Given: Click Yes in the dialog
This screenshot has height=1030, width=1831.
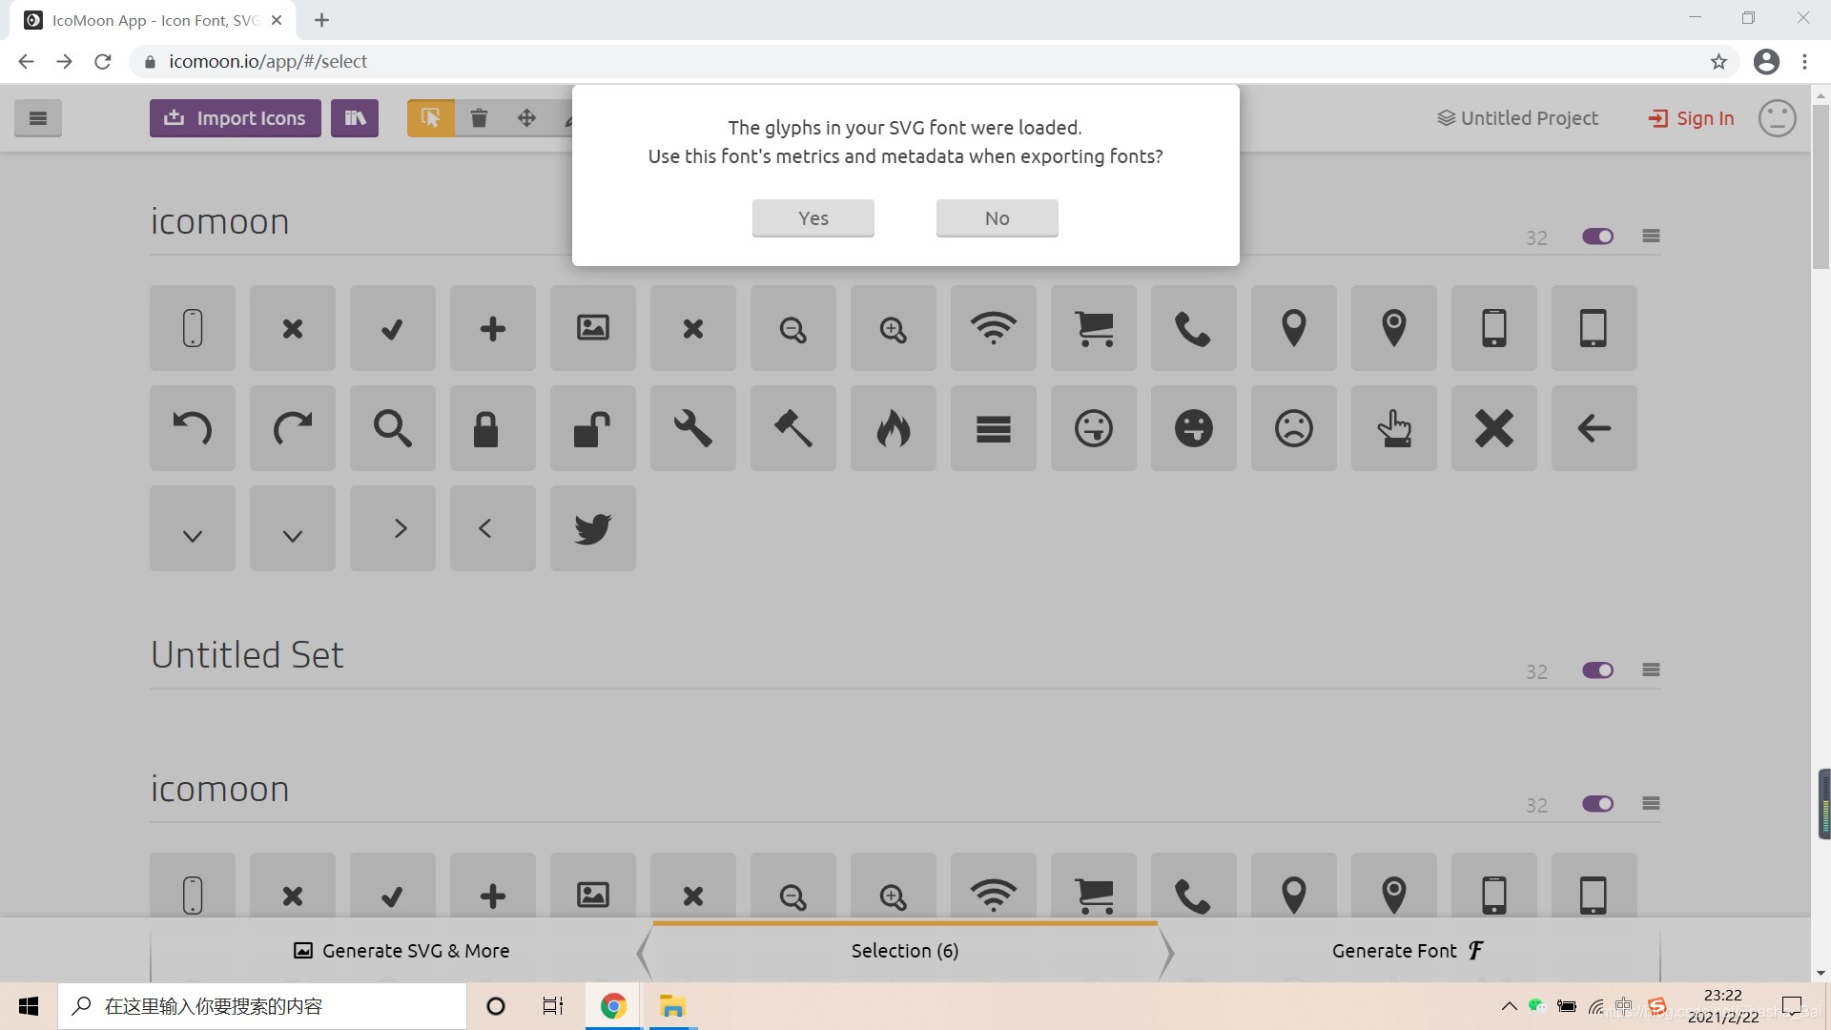Looking at the screenshot, I should click(x=813, y=218).
